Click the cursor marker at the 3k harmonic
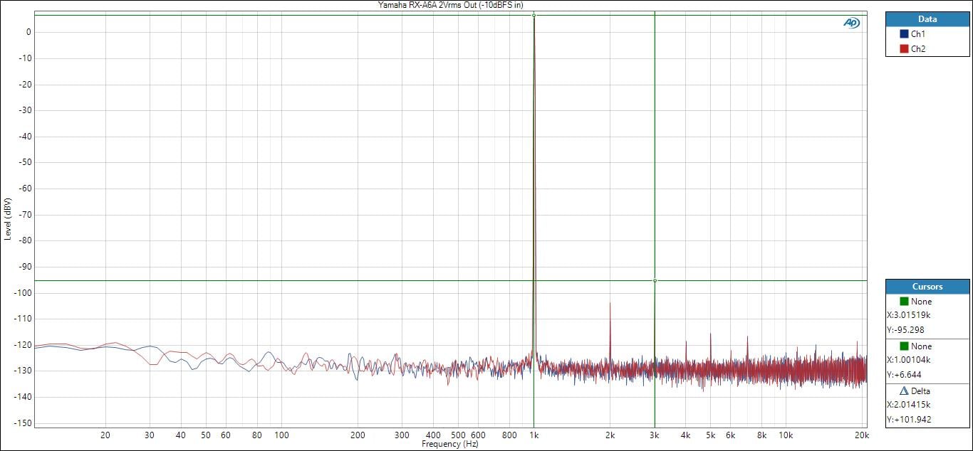973x451 pixels. (x=655, y=280)
